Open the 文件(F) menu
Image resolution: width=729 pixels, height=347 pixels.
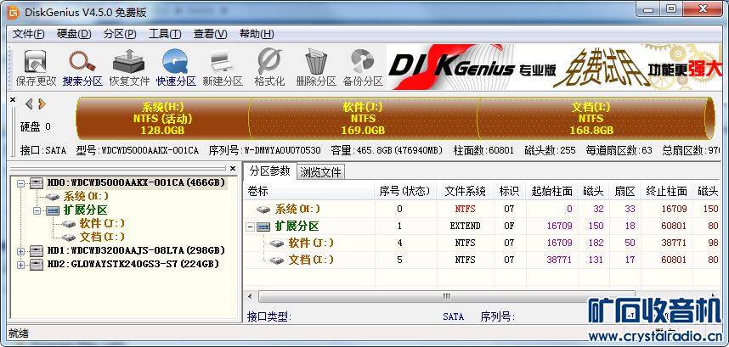[x=28, y=34]
